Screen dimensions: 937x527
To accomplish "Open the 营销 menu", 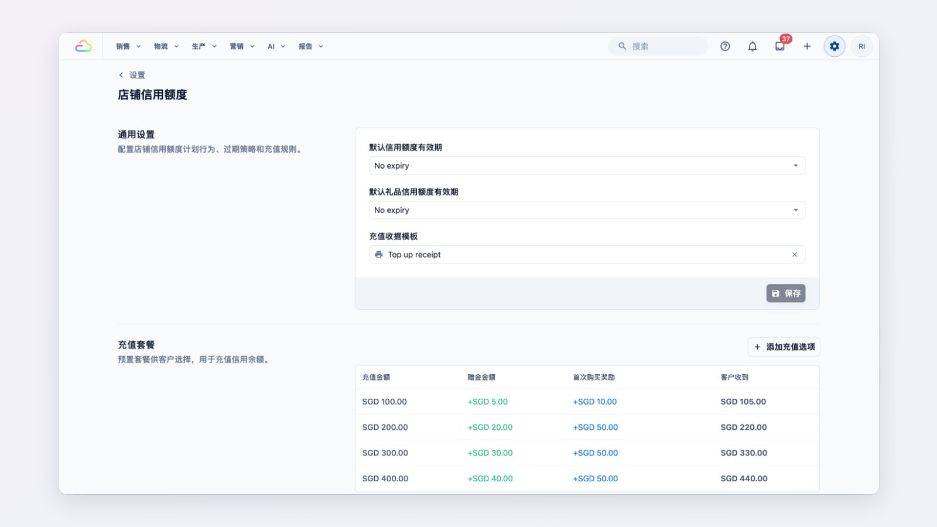I will (242, 46).
